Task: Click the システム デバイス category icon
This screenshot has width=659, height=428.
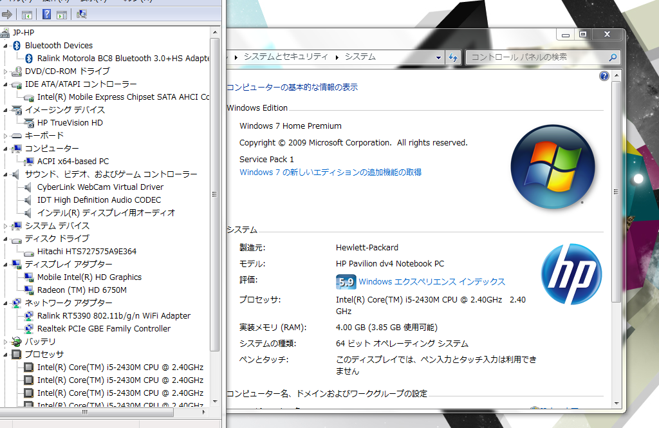Action: (x=17, y=226)
